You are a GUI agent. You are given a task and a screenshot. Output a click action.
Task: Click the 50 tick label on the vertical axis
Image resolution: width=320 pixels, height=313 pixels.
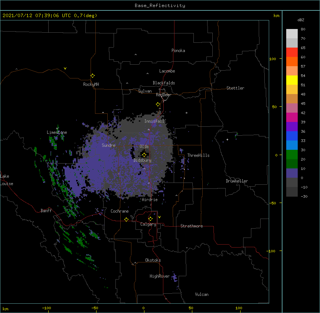(x=274, y=107)
